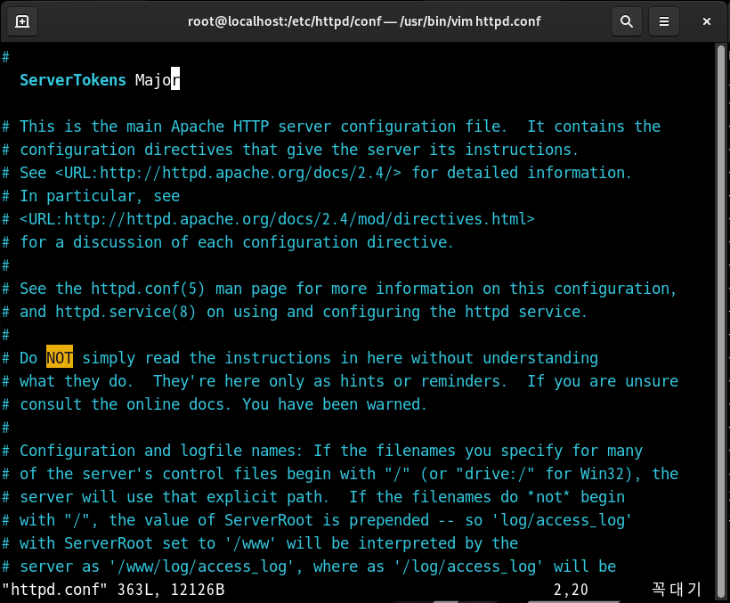
Task: Click the cursor position '2,20' indicator
Action: (x=571, y=590)
